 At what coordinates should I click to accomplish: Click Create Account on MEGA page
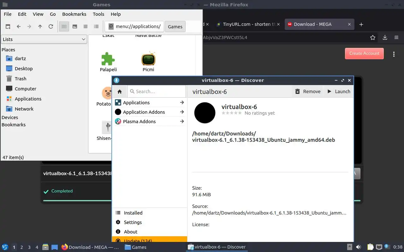364,54
